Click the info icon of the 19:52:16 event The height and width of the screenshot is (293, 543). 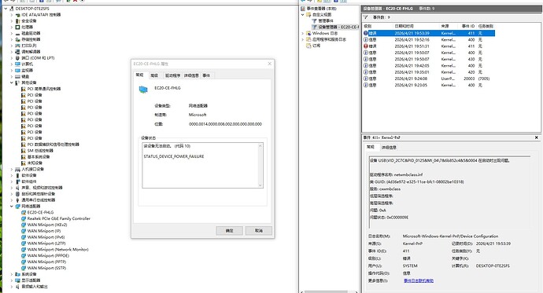(366, 40)
